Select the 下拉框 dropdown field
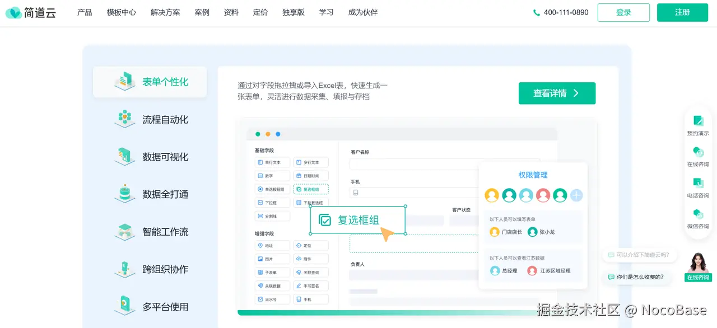The height and width of the screenshot is (328, 717). tap(272, 203)
